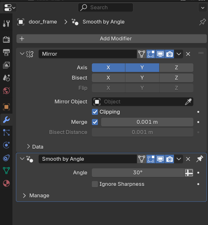Toggle Mirror render visibility camera
The width and height of the screenshot is (208, 225).
(169, 54)
